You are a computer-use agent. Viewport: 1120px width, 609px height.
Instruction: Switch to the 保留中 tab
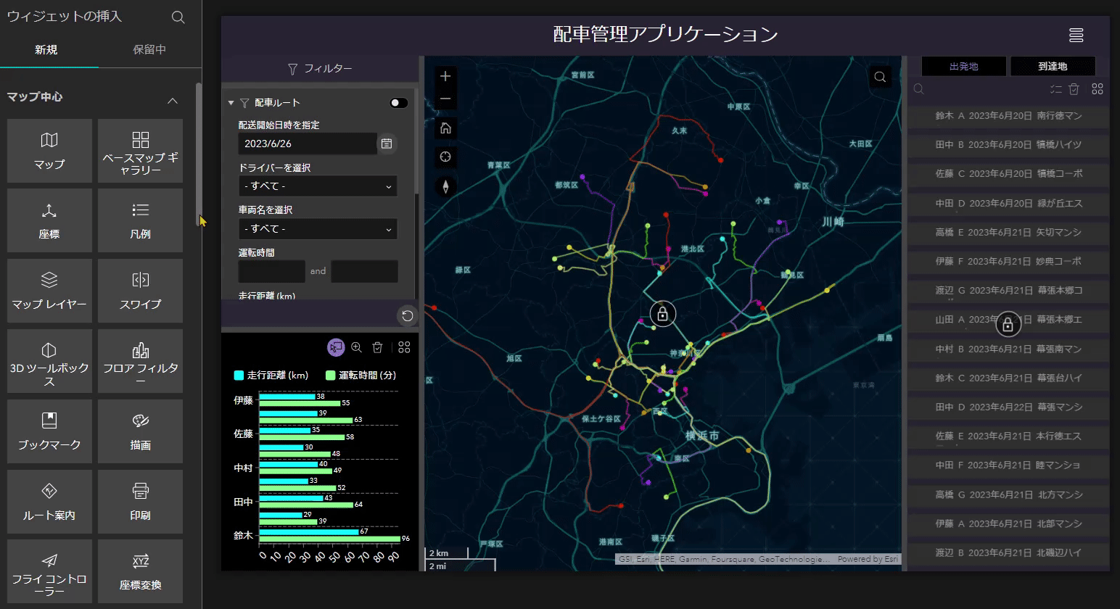tap(149, 50)
